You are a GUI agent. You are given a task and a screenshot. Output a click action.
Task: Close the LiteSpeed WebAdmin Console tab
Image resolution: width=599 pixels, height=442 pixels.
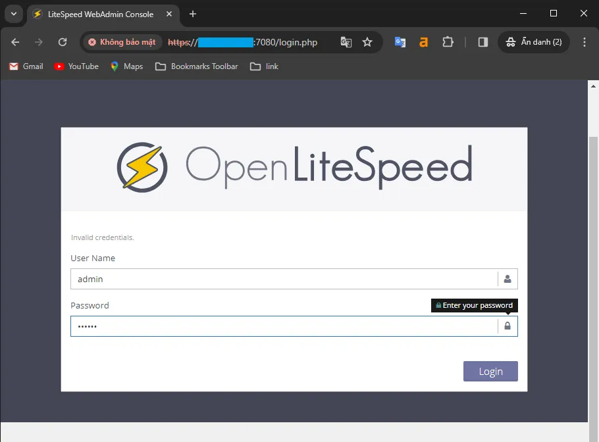(x=169, y=14)
